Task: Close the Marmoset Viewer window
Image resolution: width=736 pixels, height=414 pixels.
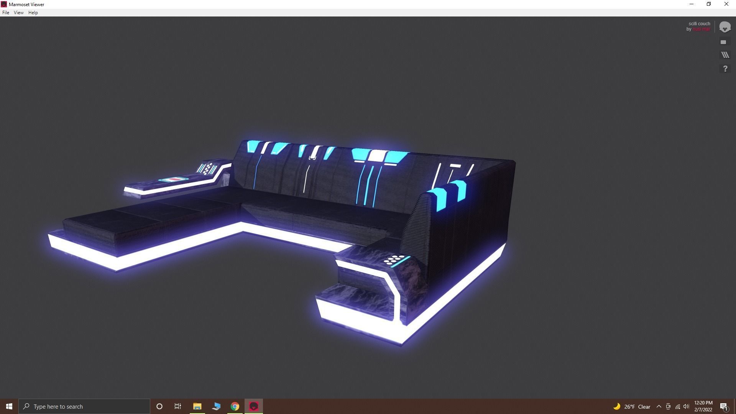Action: [726, 4]
